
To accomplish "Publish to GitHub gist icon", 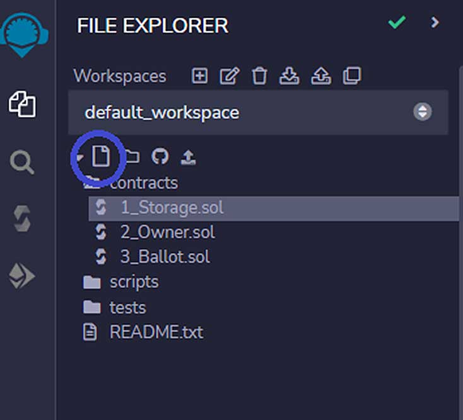I will tap(160, 156).
